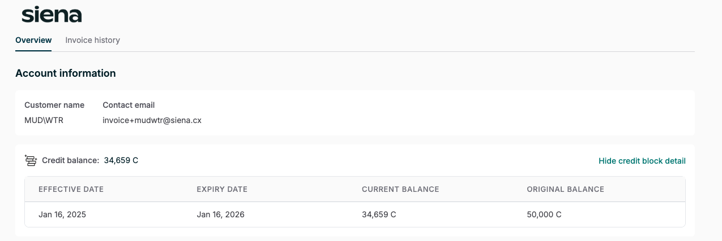
Task: Click the Effective Date column header
Action: coord(71,189)
